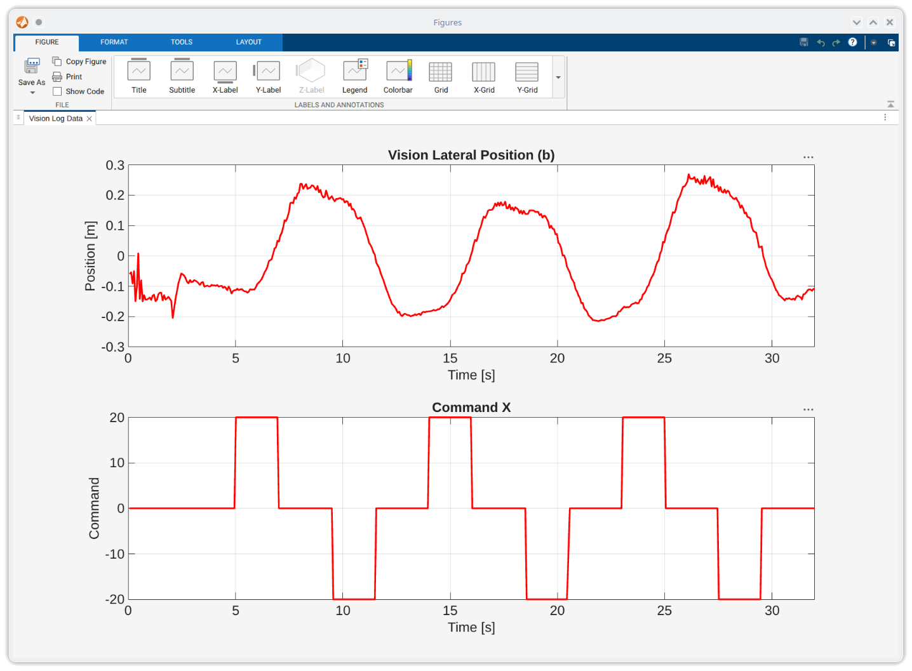Open Command X axes ellipsis menu
Image resolution: width=912 pixels, height=671 pixels.
(x=808, y=409)
